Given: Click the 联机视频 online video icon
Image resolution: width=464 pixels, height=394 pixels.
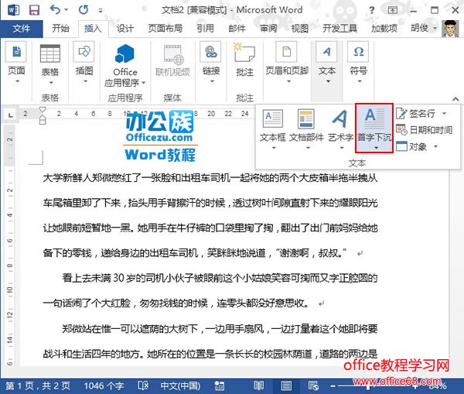Looking at the screenshot, I should click(x=174, y=55).
